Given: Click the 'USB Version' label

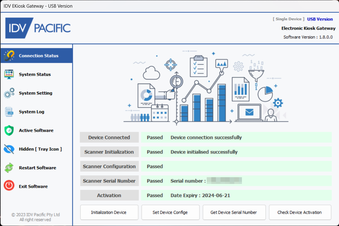Looking at the screenshot, I should pos(320,19).
